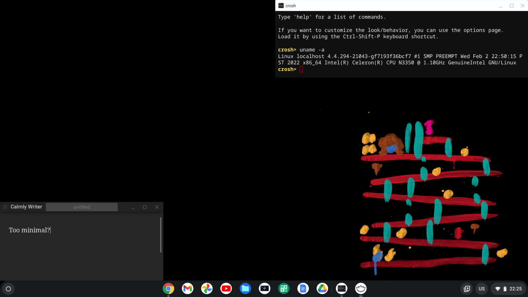The height and width of the screenshot is (297, 528).
Task: Open the Text editor shelf icon
Action: click(x=264, y=289)
